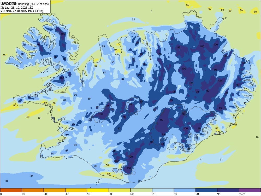Click the humidity value '81' on the map
Screen dimensions: 261x196
click(x=41, y=156)
